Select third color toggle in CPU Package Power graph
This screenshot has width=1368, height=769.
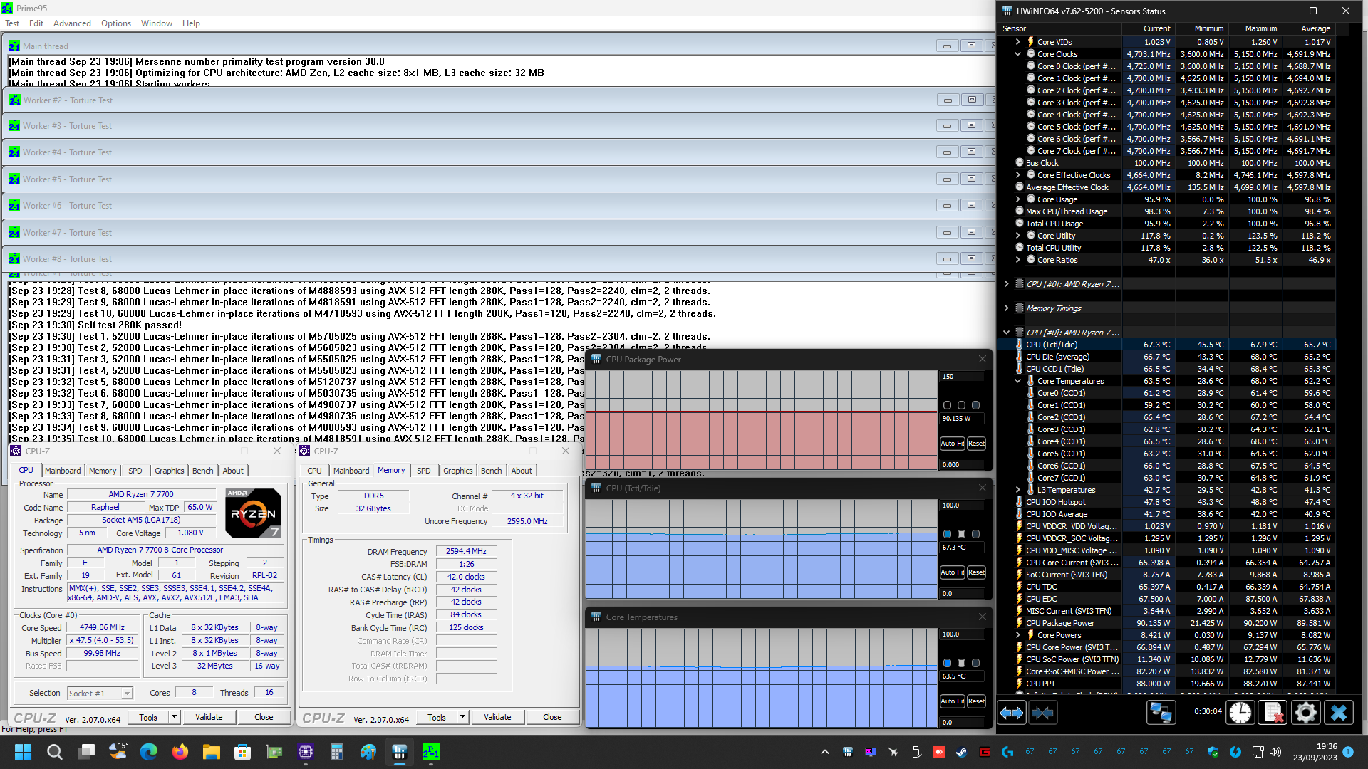[975, 405]
